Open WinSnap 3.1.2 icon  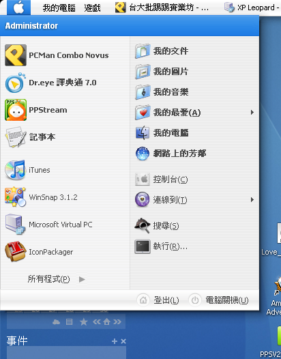[x=15, y=197]
